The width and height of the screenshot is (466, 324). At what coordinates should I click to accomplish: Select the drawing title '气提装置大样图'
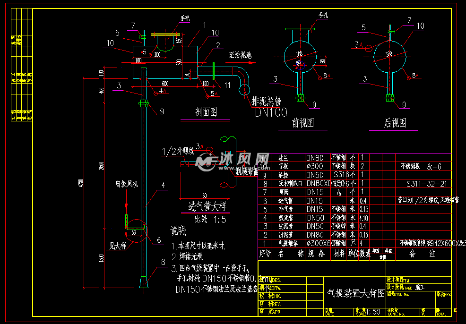356,293
